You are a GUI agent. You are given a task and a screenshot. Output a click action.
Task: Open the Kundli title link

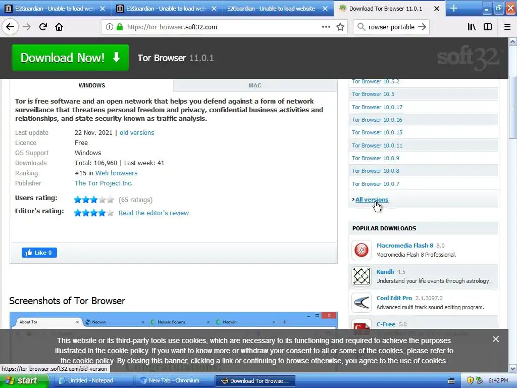pyautogui.click(x=385, y=272)
